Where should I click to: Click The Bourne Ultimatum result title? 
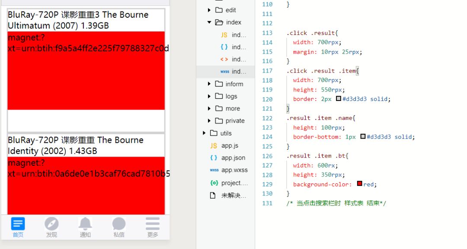(78, 20)
